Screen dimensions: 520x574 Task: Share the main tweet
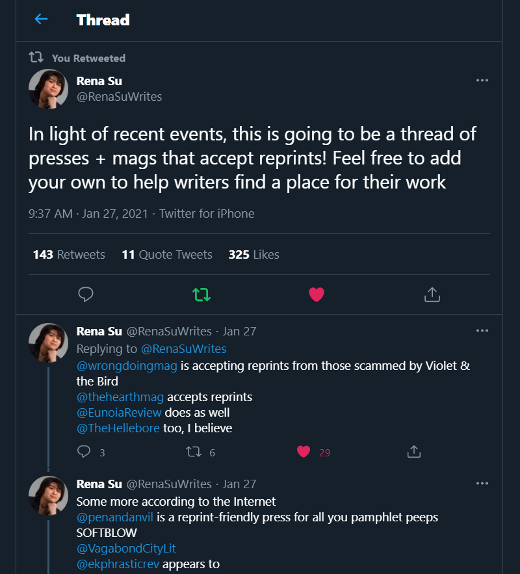pos(432,294)
